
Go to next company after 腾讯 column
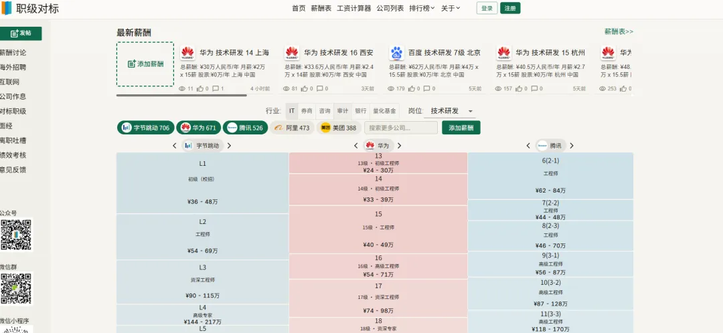coord(572,146)
